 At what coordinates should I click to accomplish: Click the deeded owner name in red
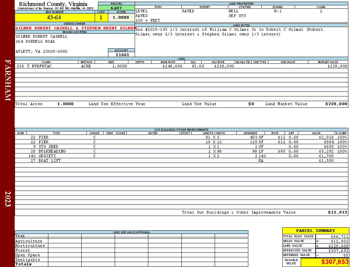[x=75, y=28]
